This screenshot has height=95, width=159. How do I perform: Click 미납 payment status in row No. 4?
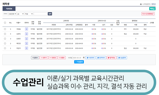(145, 34)
